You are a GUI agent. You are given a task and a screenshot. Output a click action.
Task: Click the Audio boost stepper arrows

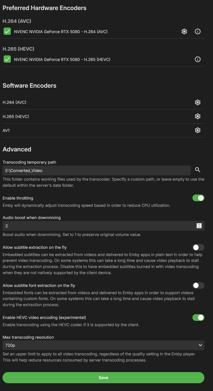(x=199, y=226)
